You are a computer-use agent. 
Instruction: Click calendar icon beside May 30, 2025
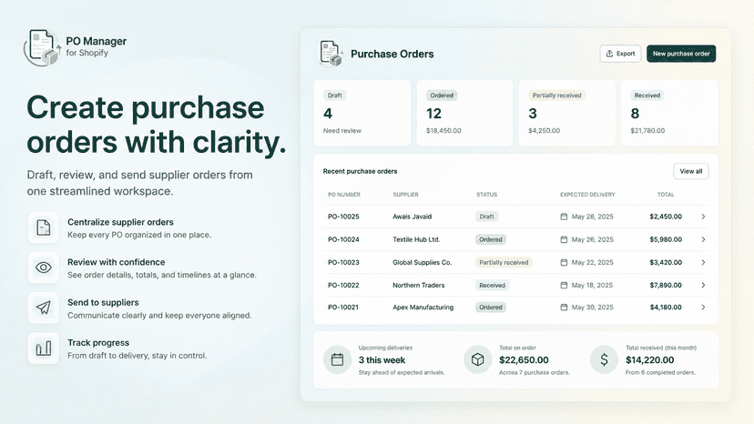coord(564,308)
